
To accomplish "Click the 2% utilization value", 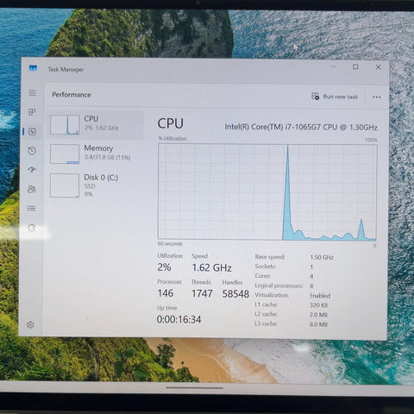I will click(164, 267).
